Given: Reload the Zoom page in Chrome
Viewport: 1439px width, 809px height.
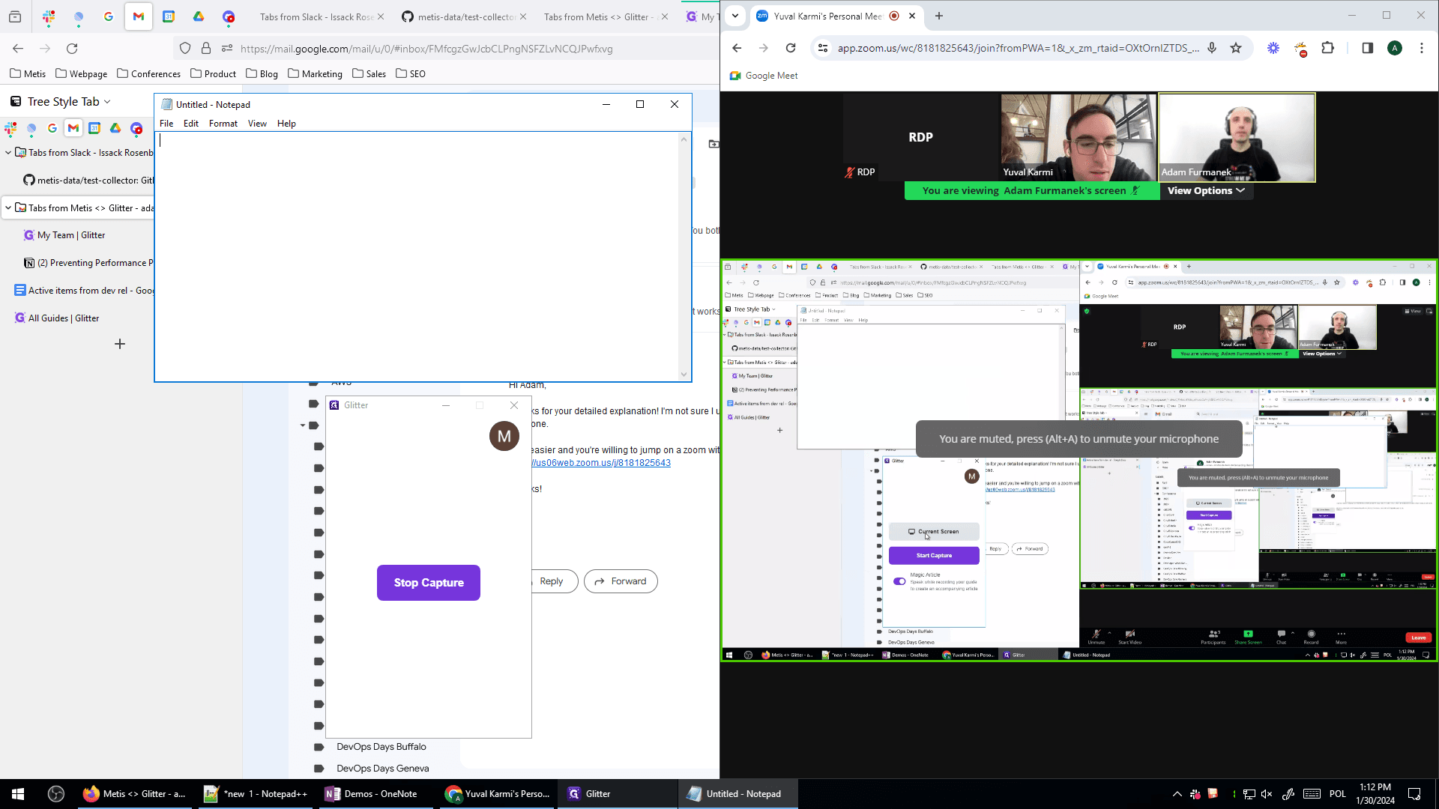Looking at the screenshot, I should tap(791, 48).
